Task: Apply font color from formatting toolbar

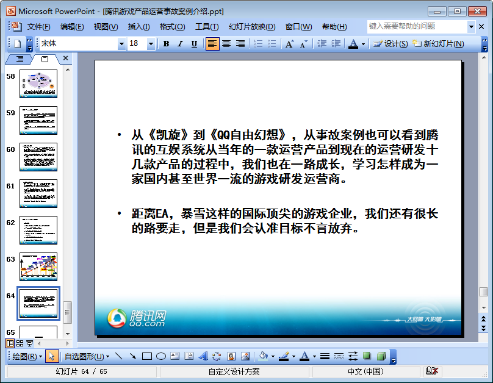Action: (x=353, y=44)
